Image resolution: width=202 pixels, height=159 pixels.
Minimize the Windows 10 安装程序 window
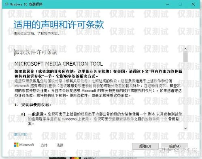coord(168,4)
